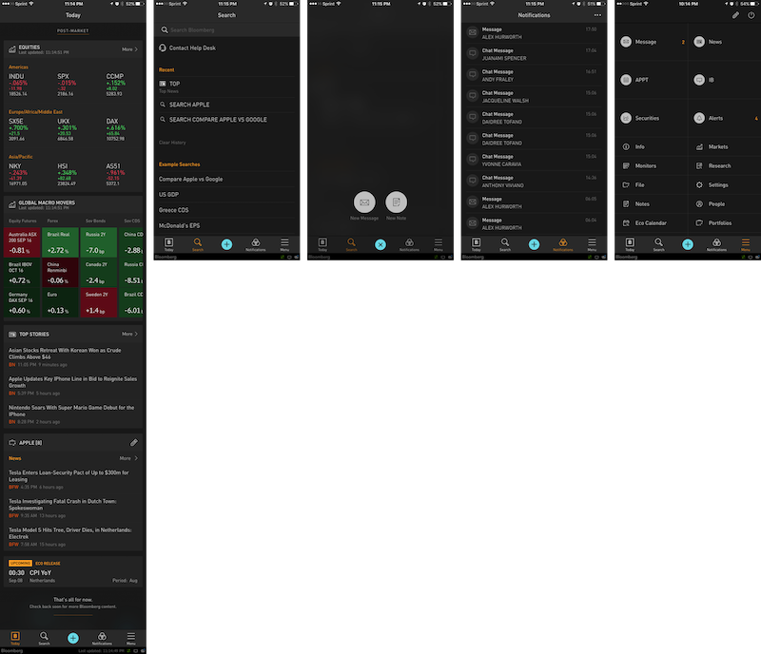Open the Brazil Real heatmap tile

(60, 242)
